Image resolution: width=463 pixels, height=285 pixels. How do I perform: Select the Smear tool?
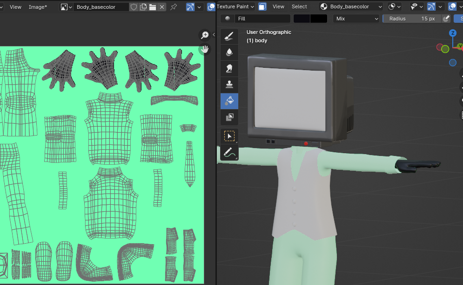click(x=229, y=69)
